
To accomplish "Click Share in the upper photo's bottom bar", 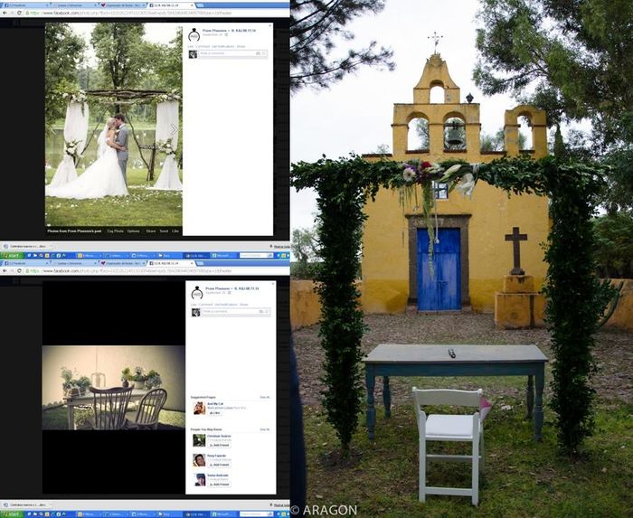I will tap(151, 231).
